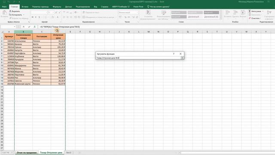275x155 pixels.
Task: Choose the Денежный [0] cell style
Action: click(x=211, y=17)
